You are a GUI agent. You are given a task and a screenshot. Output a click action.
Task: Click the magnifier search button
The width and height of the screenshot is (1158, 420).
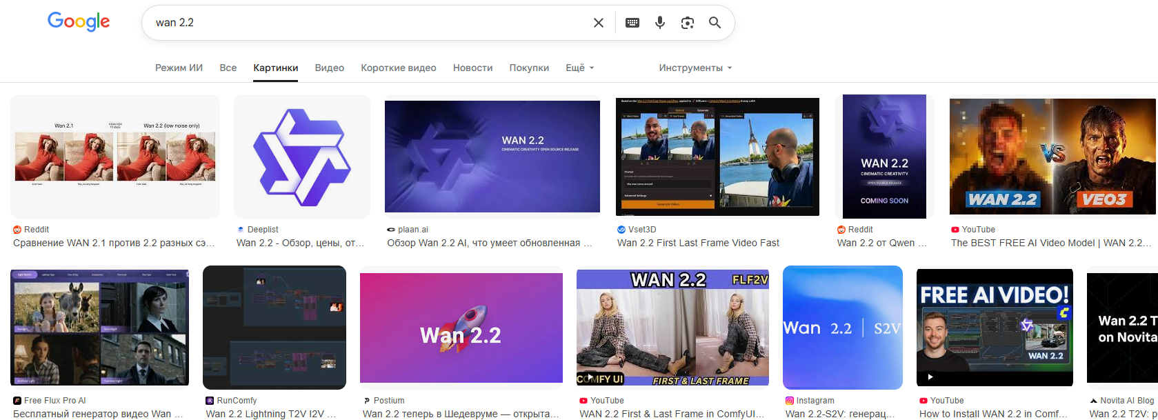pos(715,23)
